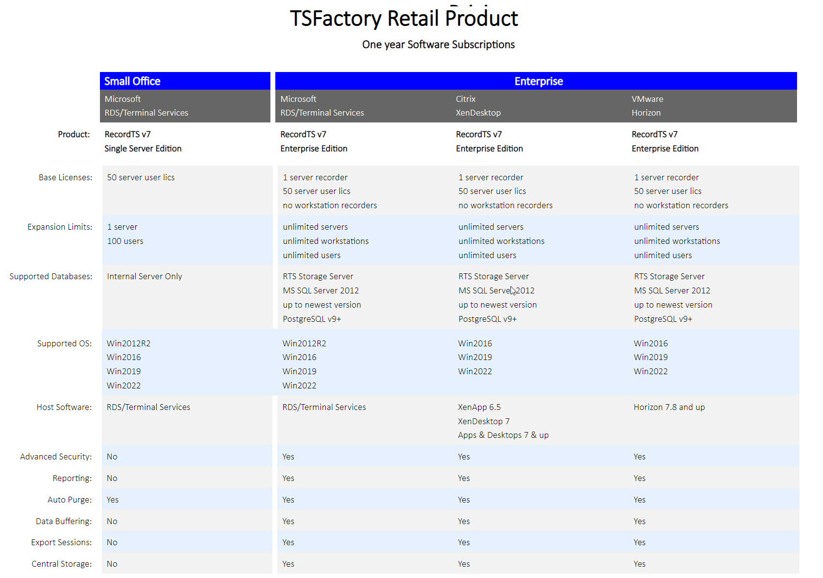
Task: Click 'XenApp 6.5' host software entry
Action: [x=480, y=407]
